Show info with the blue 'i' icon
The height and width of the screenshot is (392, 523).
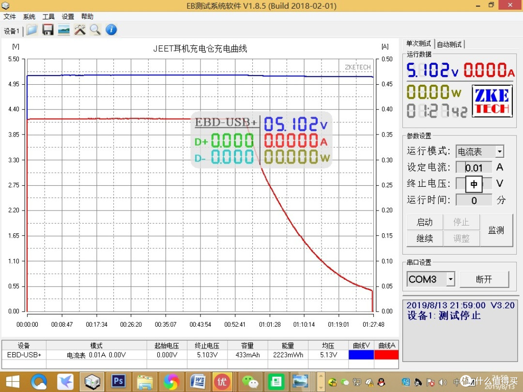coord(111,30)
